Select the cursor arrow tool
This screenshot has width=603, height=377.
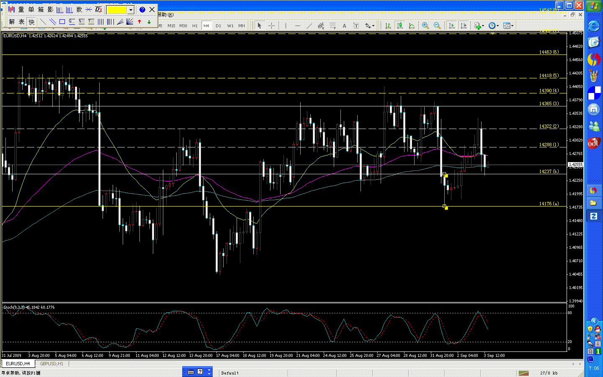260,26
